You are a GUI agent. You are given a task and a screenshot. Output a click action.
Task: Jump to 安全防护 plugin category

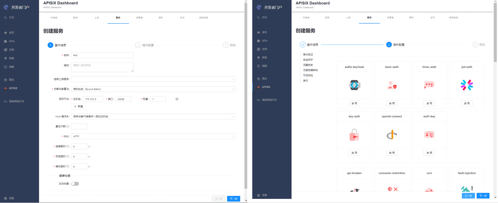[308, 60]
